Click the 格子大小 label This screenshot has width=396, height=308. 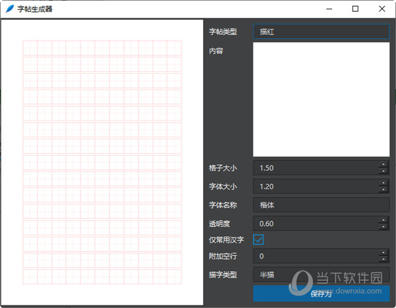tap(223, 168)
